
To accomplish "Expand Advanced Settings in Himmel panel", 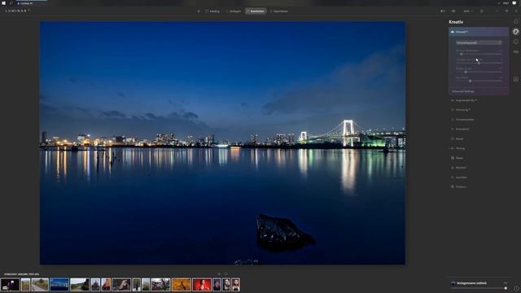I will pyautogui.click(x=463, y=91).
